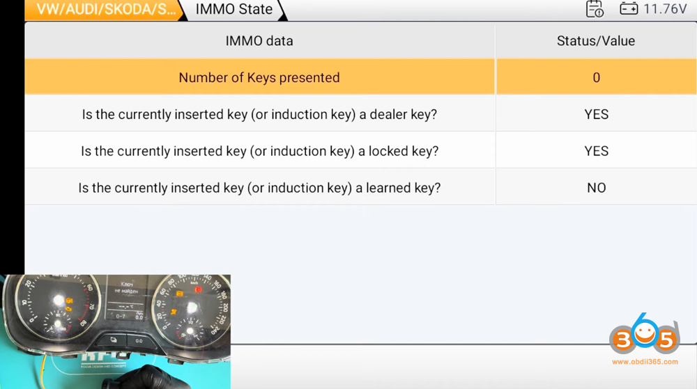The image size is (697, 389).
Task: Click the www.obdii365.com website link
Action: click(645, 362)
